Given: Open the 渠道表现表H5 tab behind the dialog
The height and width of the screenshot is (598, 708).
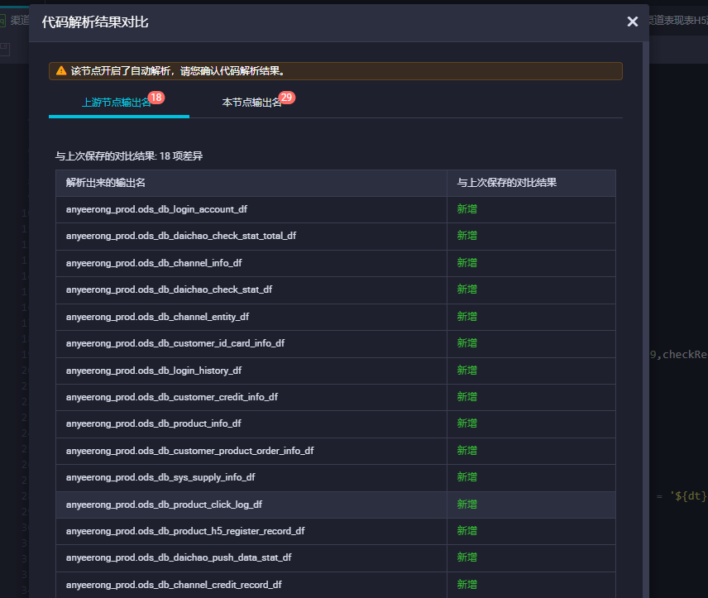Looking at the screenshot, I should click(x=679, y=21).
